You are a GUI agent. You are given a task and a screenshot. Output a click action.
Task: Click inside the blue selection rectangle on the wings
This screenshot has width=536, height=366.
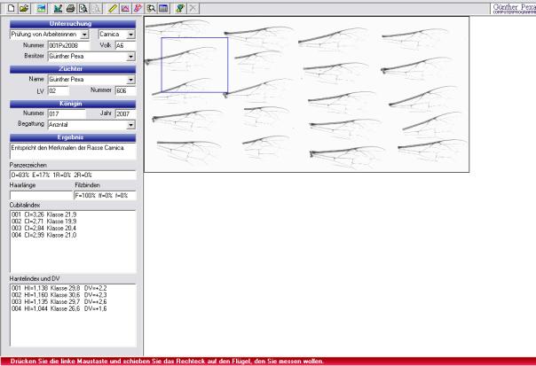coord(194,65)
